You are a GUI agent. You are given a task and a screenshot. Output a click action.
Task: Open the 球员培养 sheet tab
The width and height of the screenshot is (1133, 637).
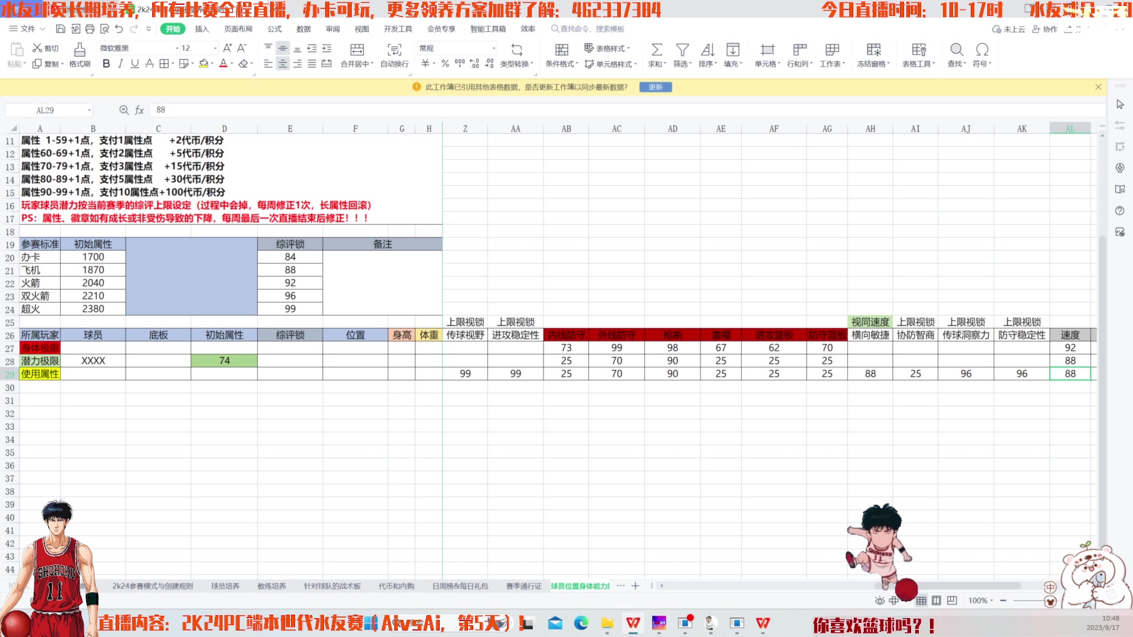[225, 586]
